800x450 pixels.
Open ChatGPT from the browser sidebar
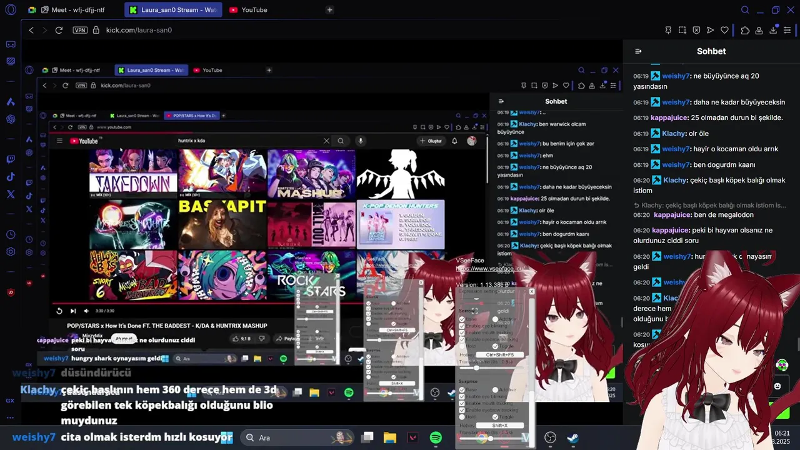coord(11,119)
